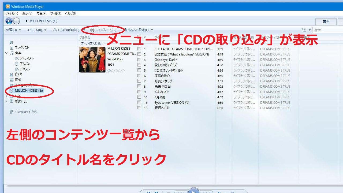This screenshot has height=193, width=343.
Task: Open the ストリーム(R) dropdown menu
Action: click(x=36, y=30)
